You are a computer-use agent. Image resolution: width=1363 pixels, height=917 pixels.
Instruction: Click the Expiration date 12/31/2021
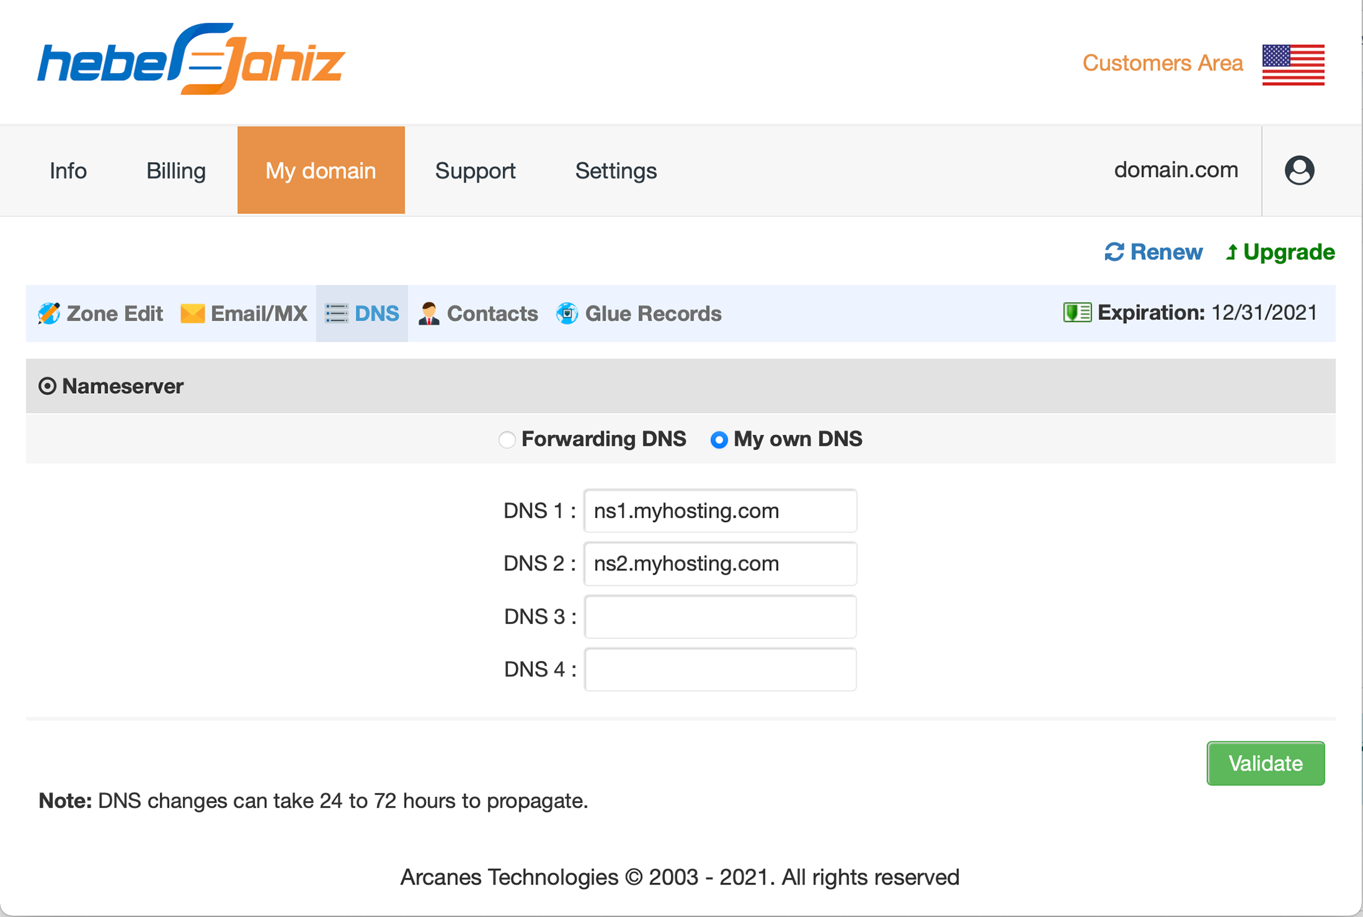click(x=1264, y=312)
